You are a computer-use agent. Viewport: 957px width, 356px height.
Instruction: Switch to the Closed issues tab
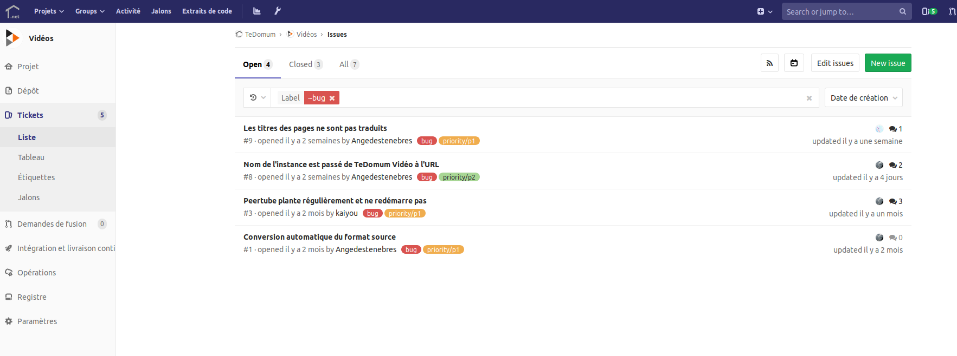(305, 64)
